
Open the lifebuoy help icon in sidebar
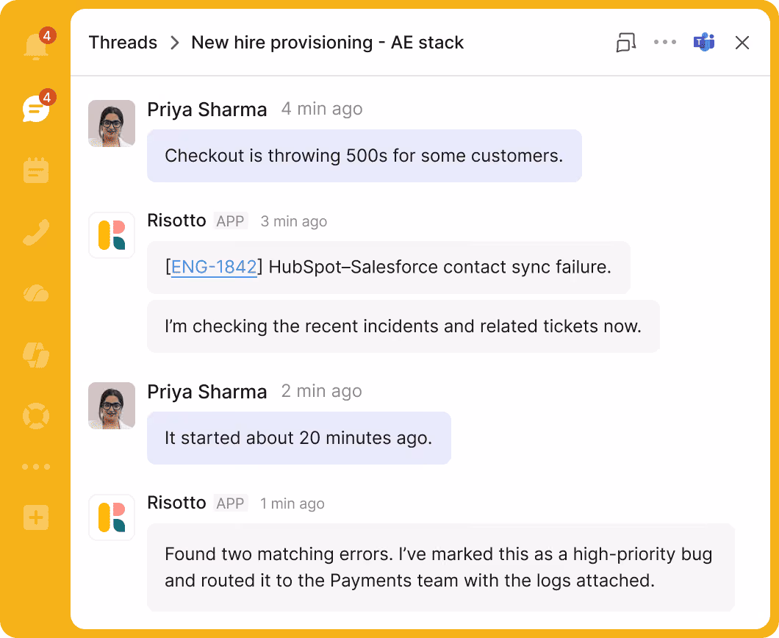coord(36,416)
